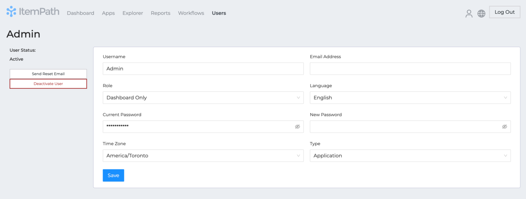Screen dimensions: 526x199
Task: Click the Send Reset Email button
Action: (48, 74)
